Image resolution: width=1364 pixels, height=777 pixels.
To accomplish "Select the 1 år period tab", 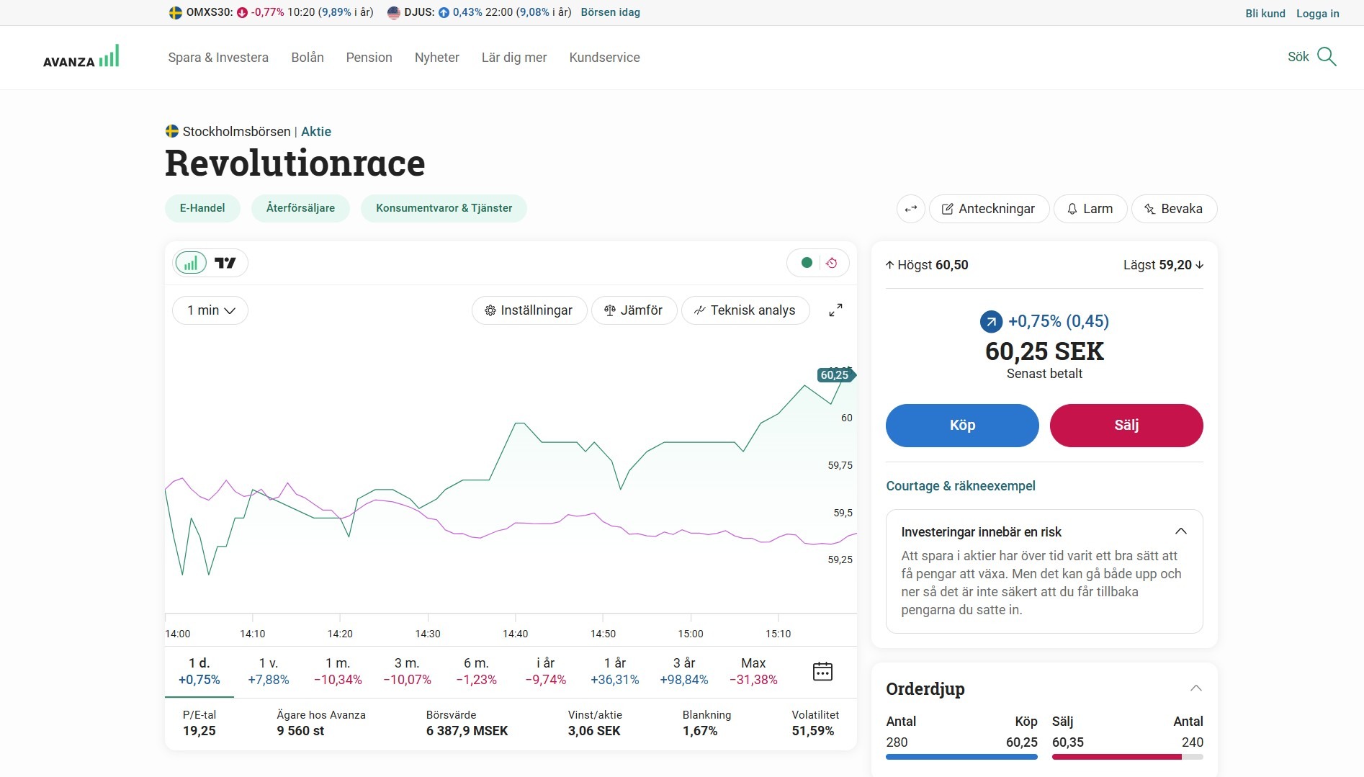I will (x=615, y=671).
